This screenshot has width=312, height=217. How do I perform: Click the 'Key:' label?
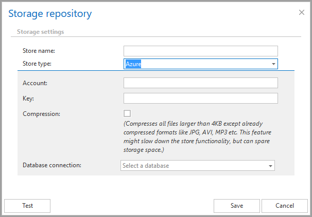click(x=28, y=98)
